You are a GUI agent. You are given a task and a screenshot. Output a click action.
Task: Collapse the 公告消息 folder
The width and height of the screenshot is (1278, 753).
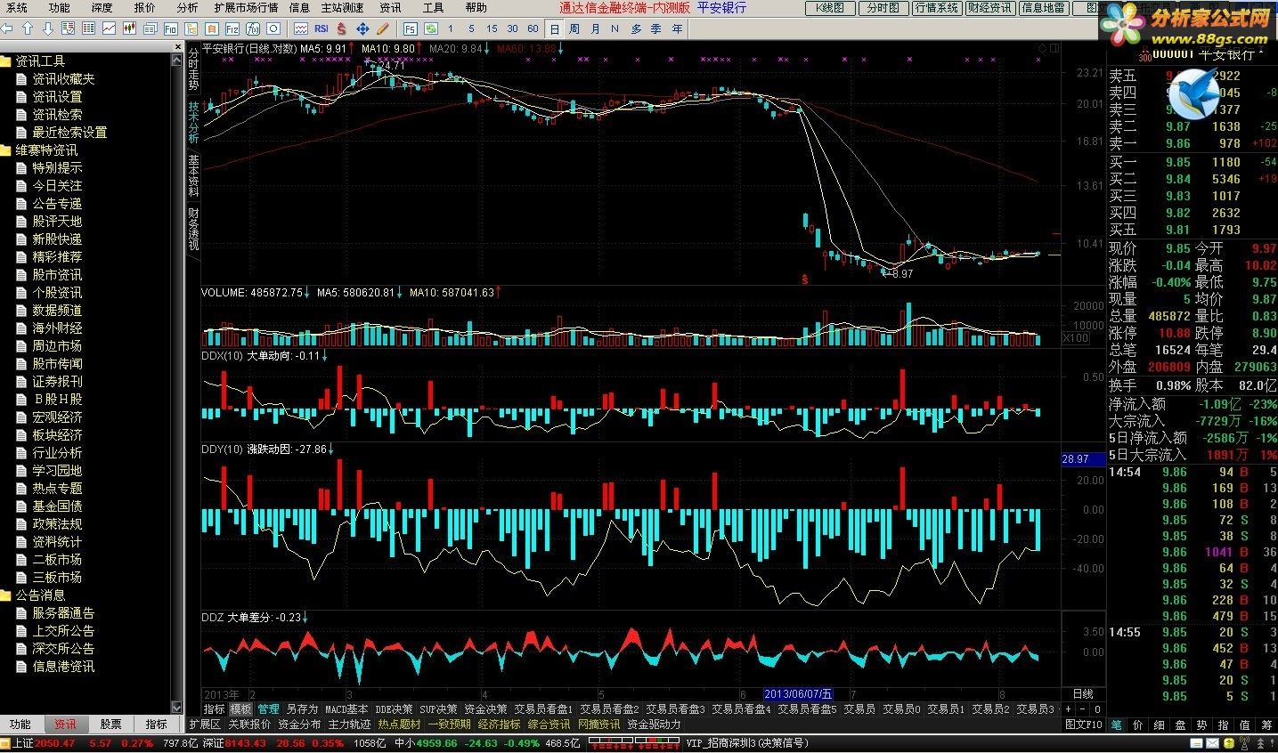(x=5, y=595)
